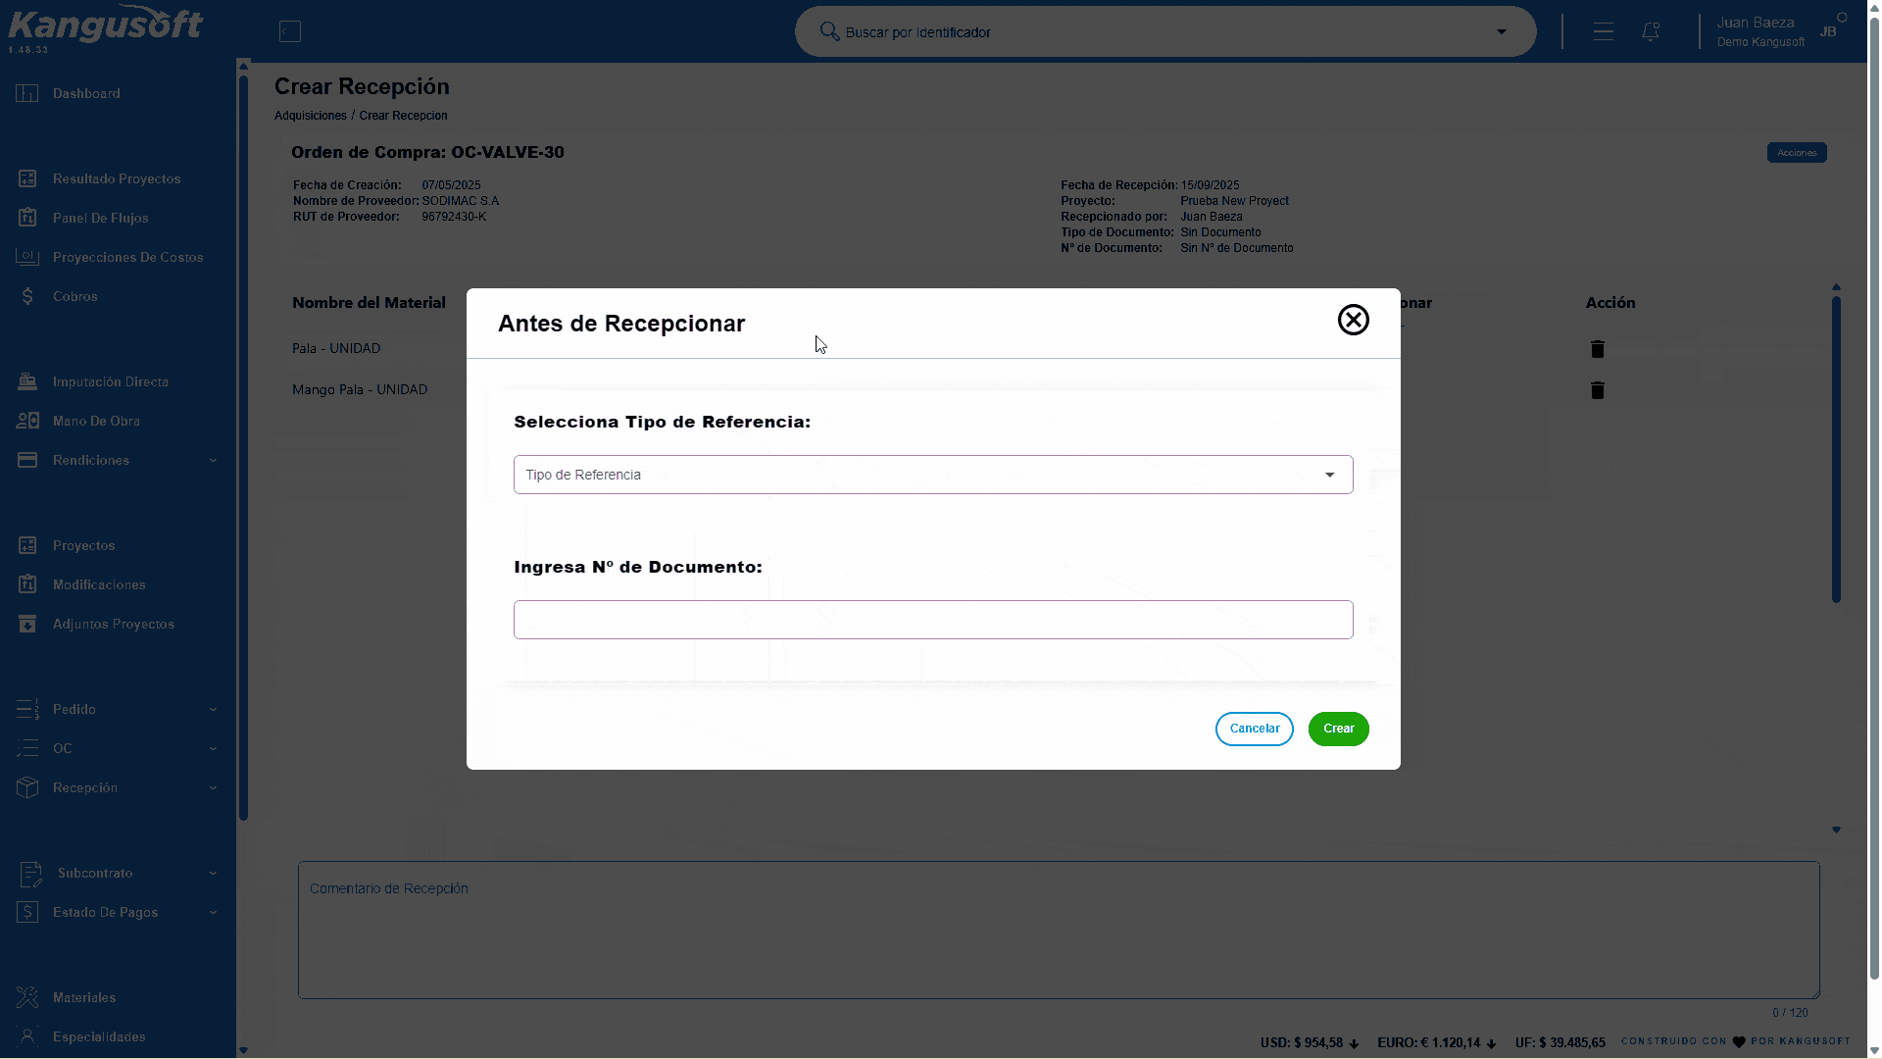Expand the Subcontrato submenu chevron

pyautogui.click(x=214, y=874)
